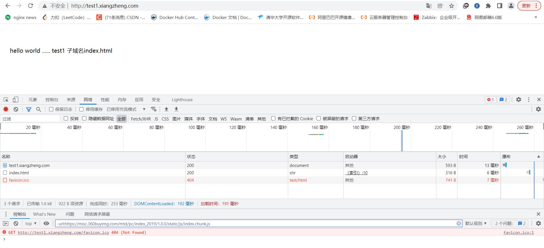Show console sidebar icon

[x=6, y=223]
